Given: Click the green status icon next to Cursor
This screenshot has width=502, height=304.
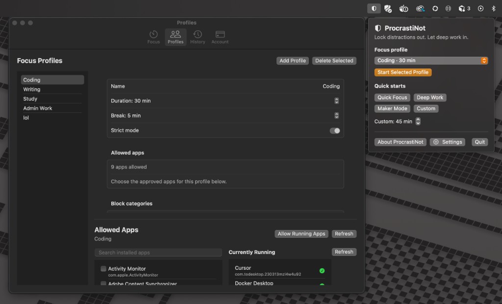Looking at the screenshot, I should click(x=322, y=270).
